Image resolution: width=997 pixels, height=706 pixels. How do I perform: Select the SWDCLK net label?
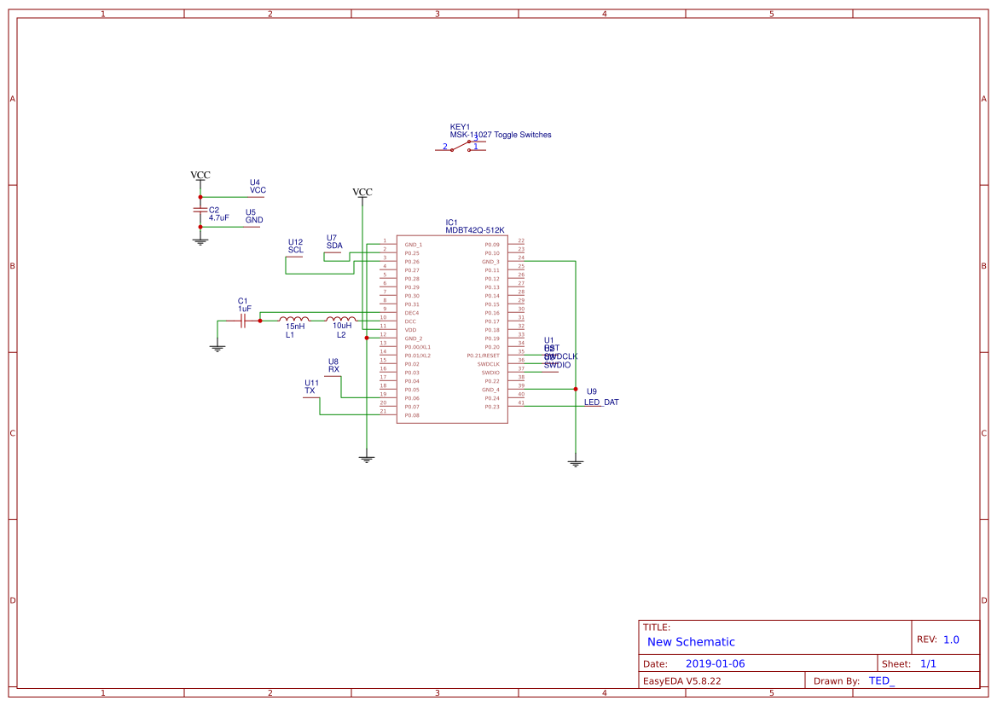(560, 356)
